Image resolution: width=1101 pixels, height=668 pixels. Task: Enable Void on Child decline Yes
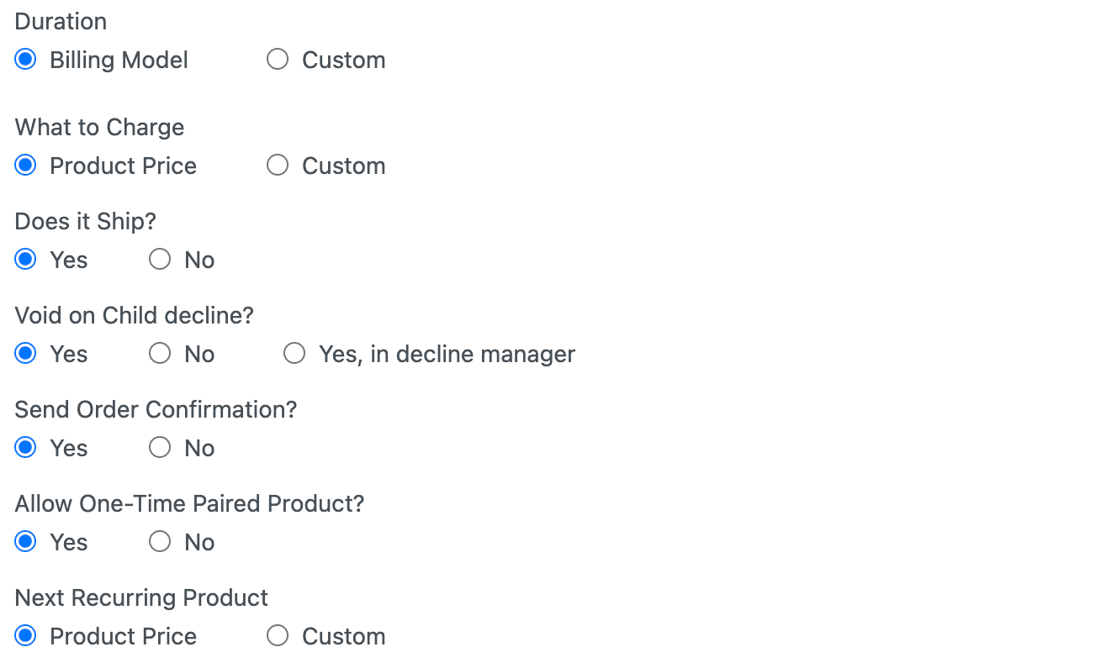point(26,354)
